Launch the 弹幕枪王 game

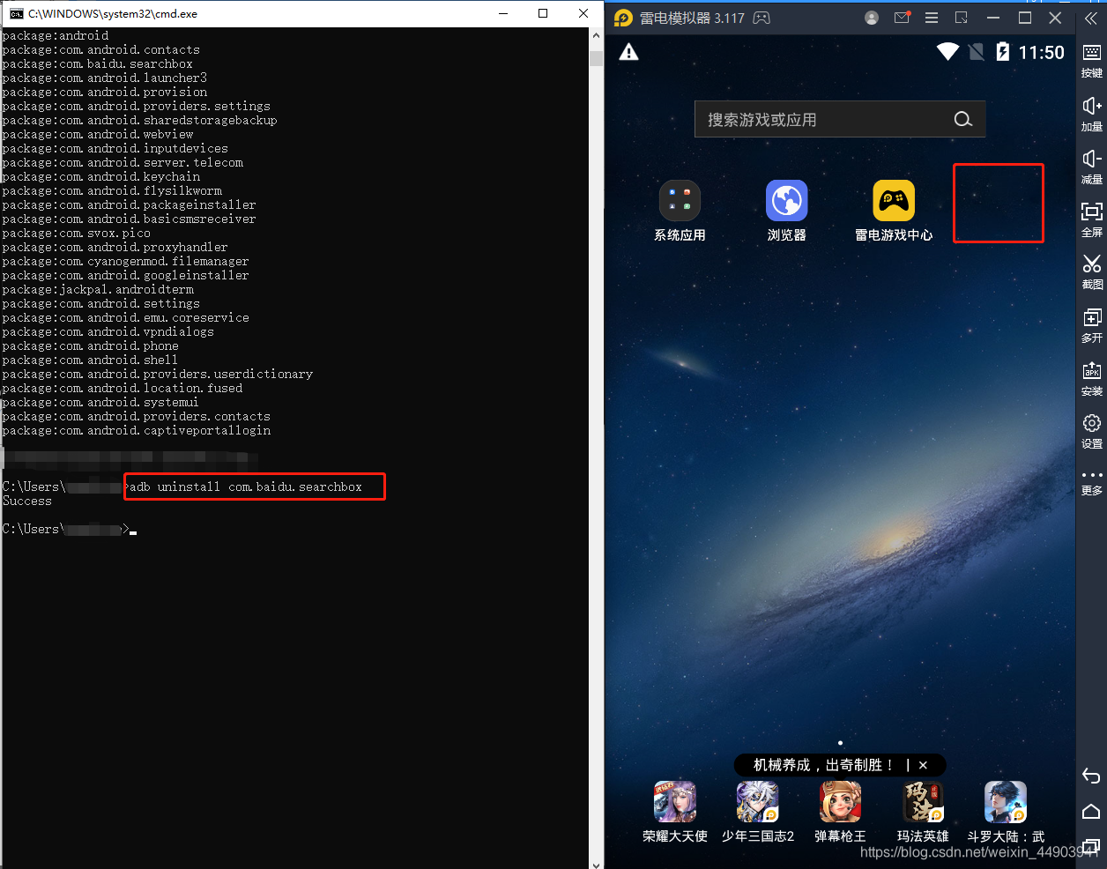pos(840,802)
